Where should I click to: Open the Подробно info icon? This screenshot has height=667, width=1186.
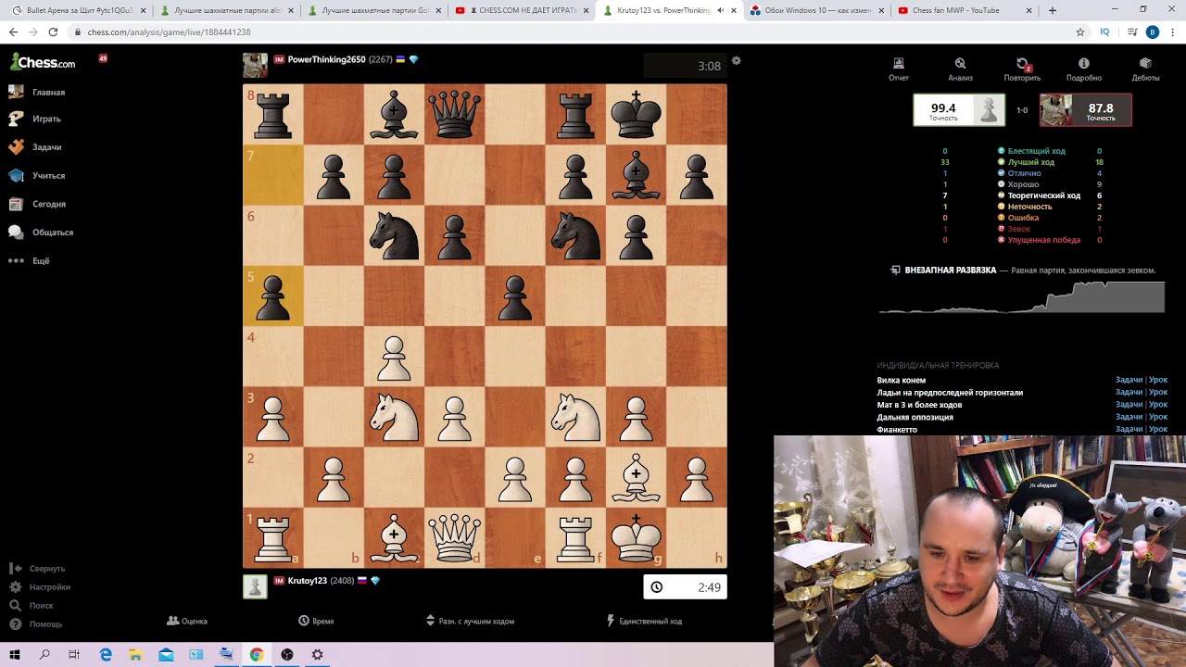point(1083,69)
